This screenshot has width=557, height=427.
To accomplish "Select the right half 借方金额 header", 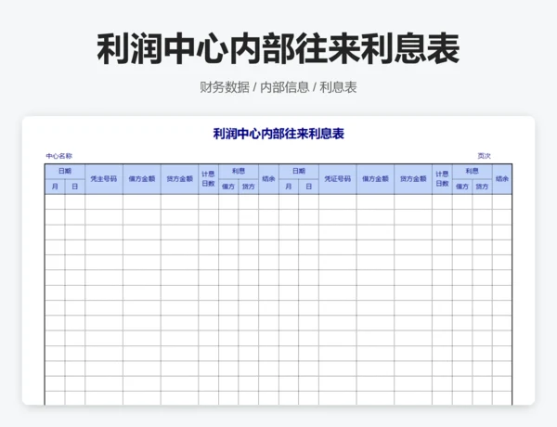I will [x=375, y=179].
